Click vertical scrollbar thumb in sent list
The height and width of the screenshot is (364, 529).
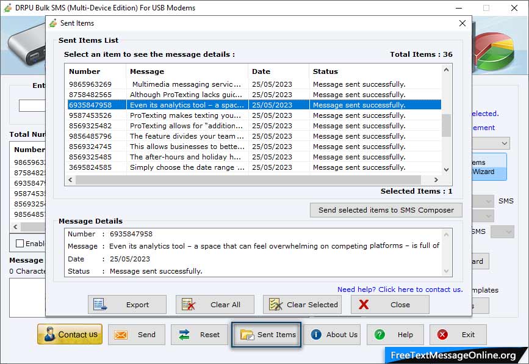[x=446, y=125]
